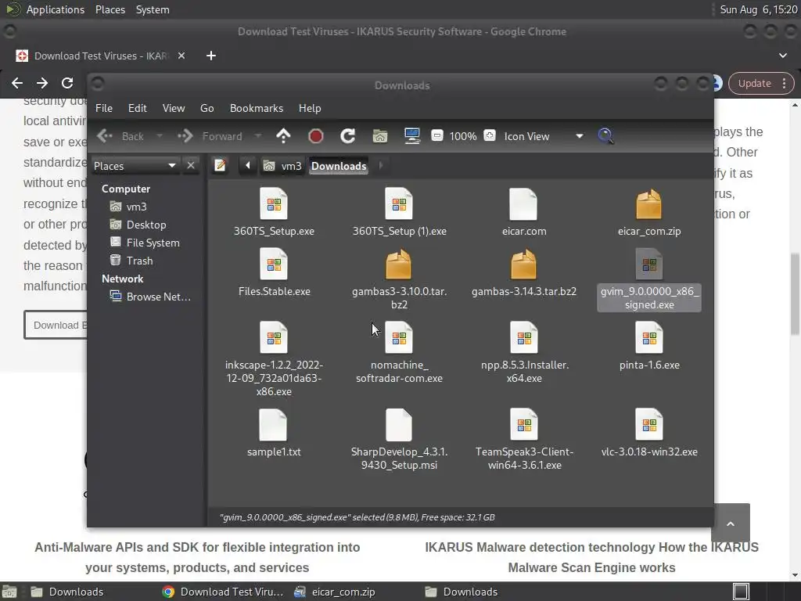Click the show desktop taskbar icon

[x=9, y=592]
